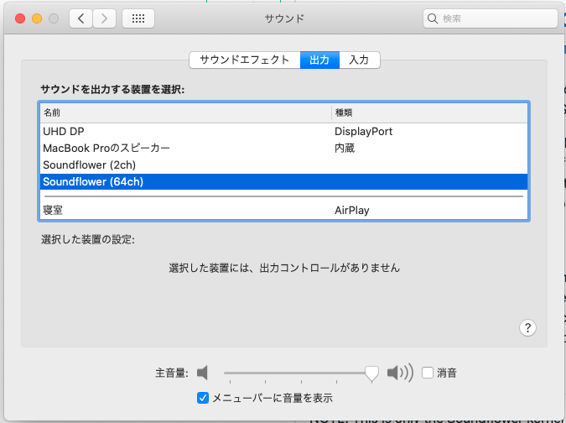Close the サウンド window with red button
Screen dimensions: 566x423
click(20, 18)
